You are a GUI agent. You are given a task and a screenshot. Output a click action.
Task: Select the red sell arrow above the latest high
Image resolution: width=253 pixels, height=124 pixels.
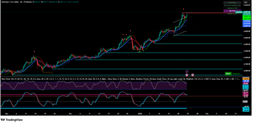point(184,9)
